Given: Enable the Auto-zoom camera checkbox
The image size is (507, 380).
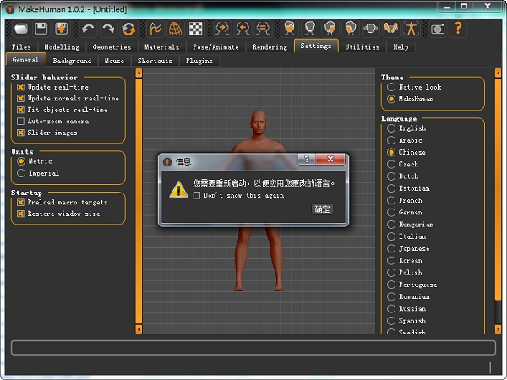Looking at the screenshot, I should click(21, 122).
